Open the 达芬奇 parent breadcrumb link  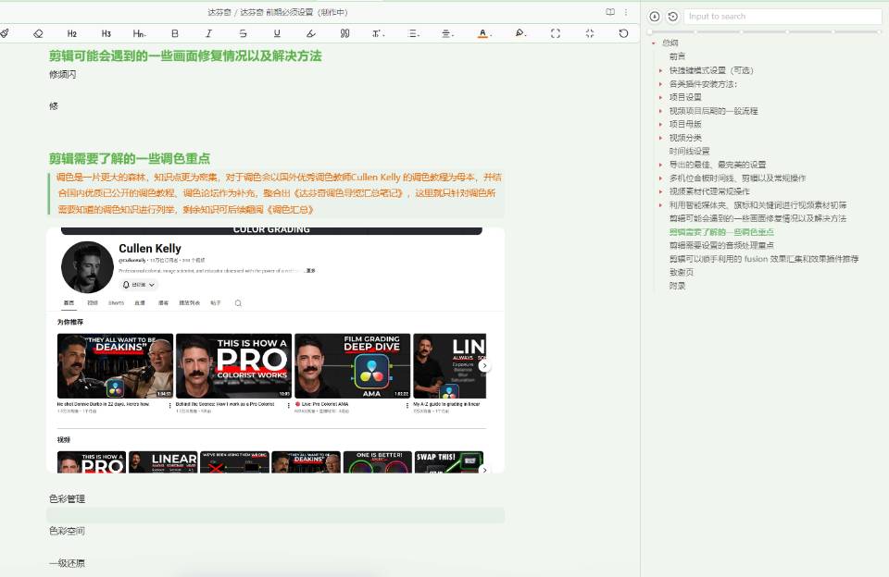tap(219, 12)
